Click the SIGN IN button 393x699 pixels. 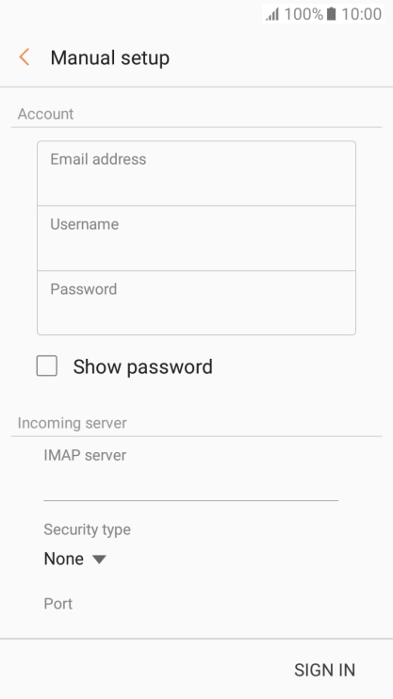point(325,670)
